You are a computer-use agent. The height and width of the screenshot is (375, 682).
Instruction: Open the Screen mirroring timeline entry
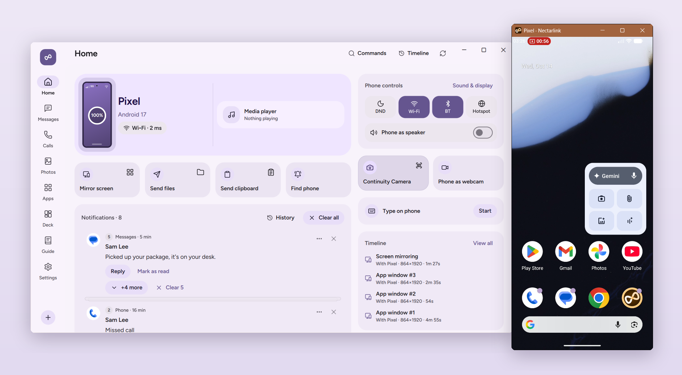[431, 259]
